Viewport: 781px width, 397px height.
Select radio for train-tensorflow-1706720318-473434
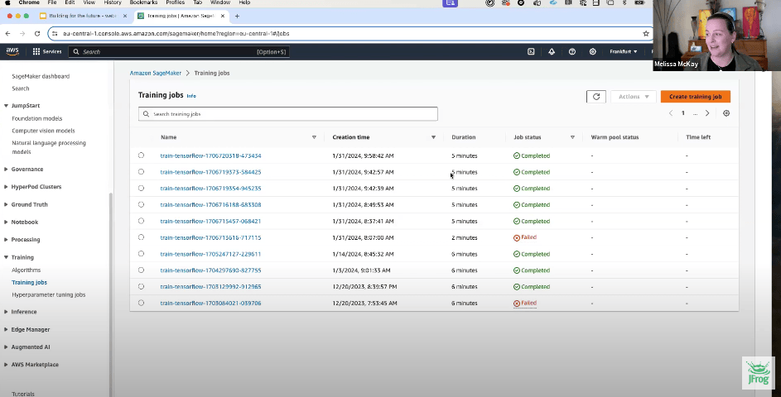(x=141, y=155)
